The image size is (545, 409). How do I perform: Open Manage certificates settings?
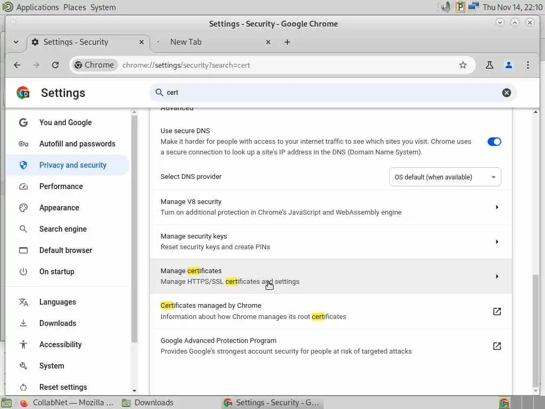[331, 276]
